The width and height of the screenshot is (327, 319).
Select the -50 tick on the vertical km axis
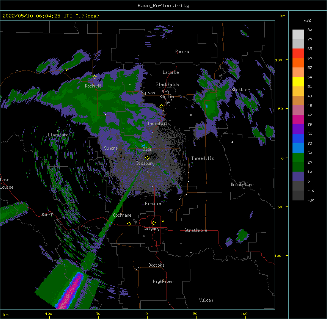(x=278, y=207)
